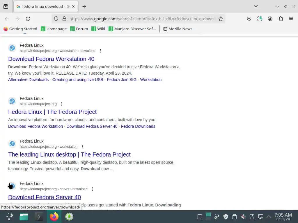Open muted volume tray icon
Viewport: 298px width, 223px height.
click(x=243, y=217)
